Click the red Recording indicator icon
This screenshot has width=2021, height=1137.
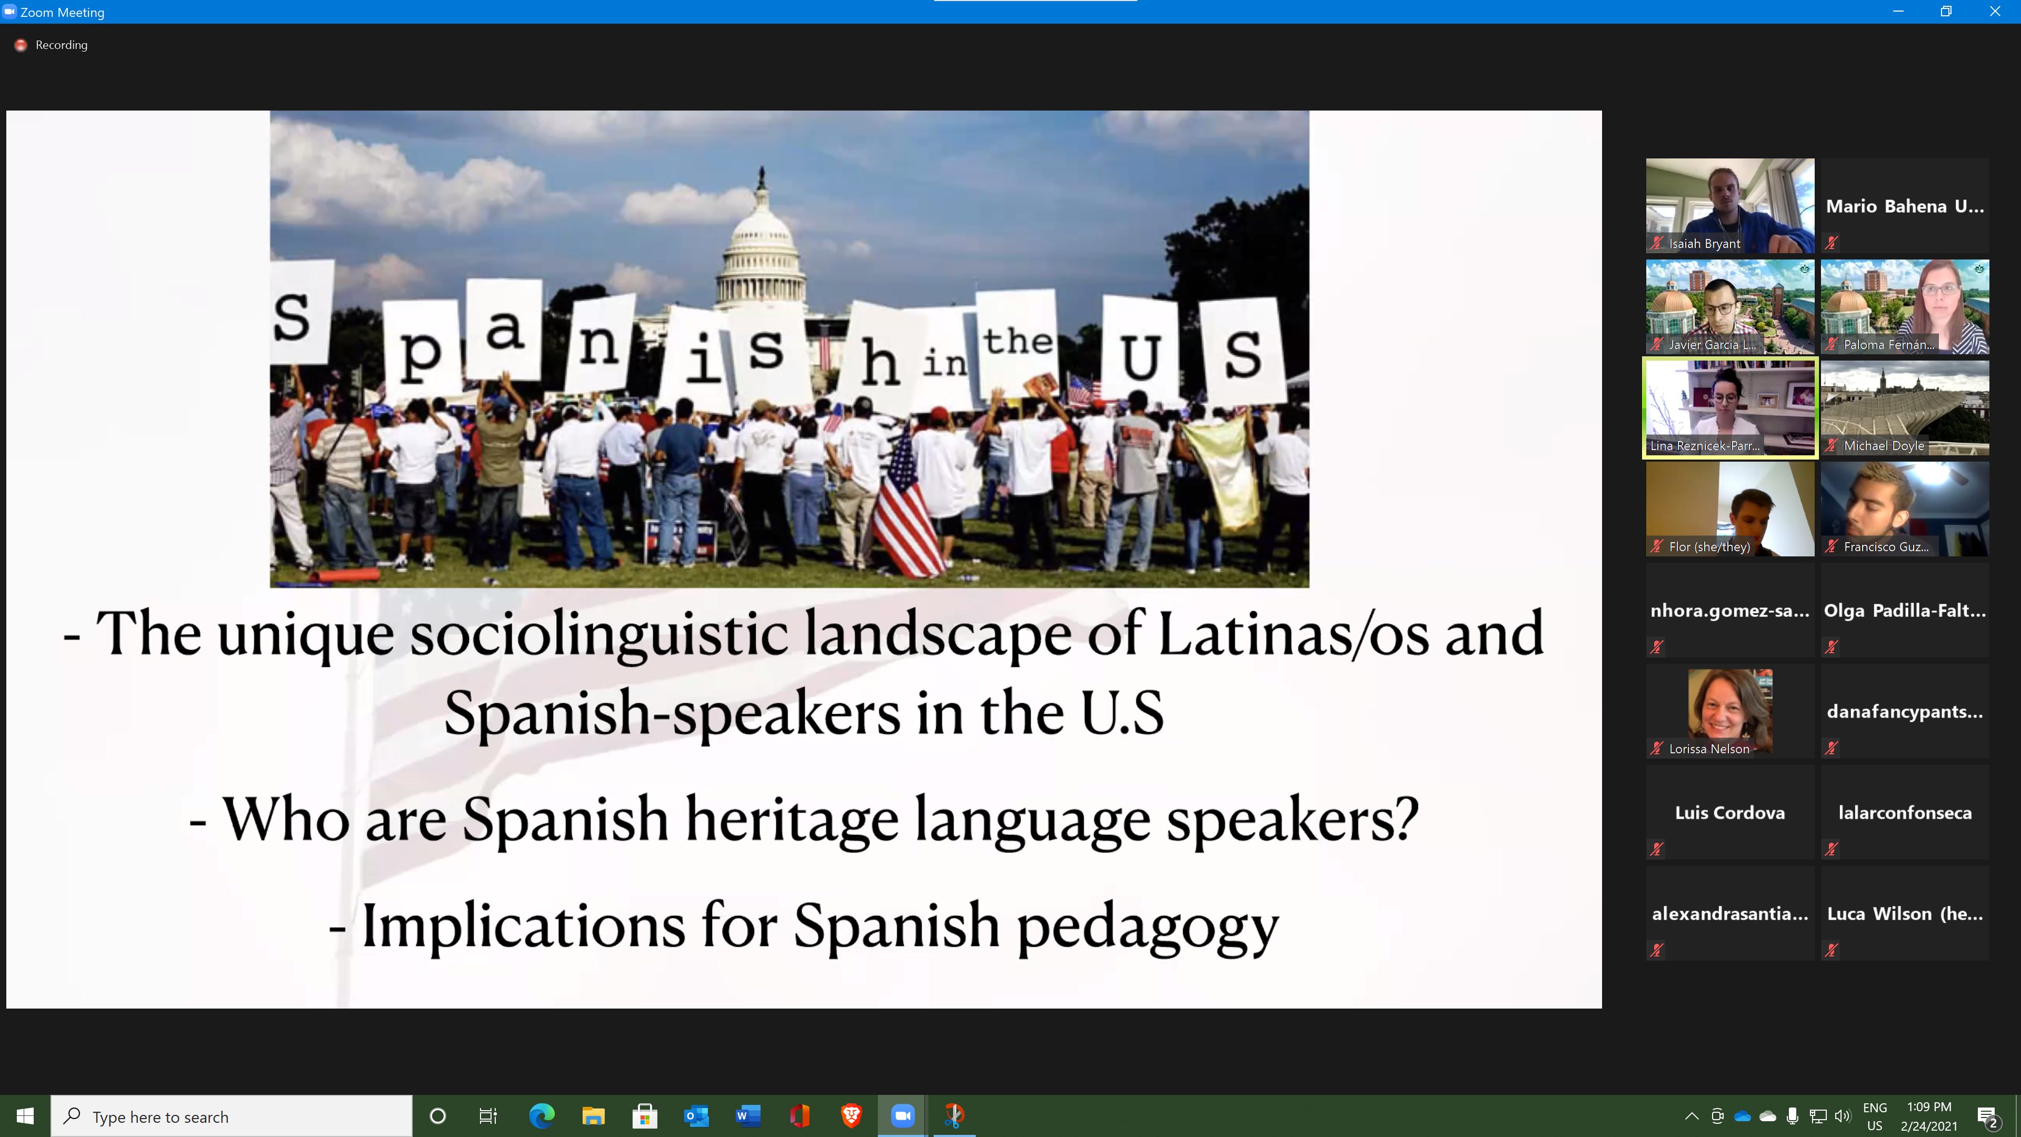21,45
